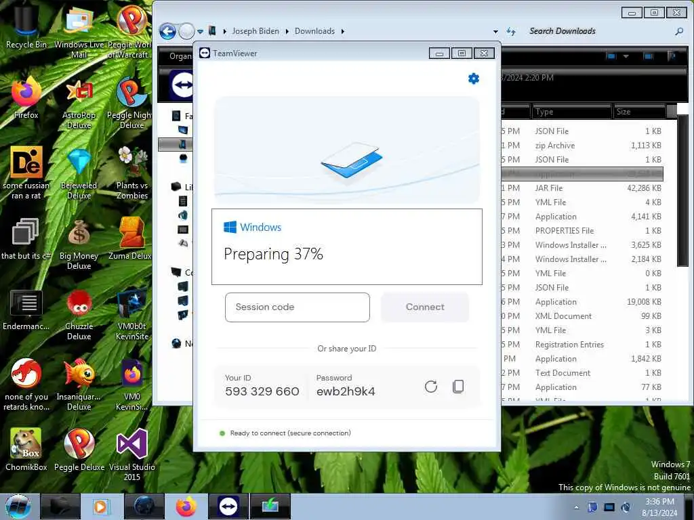This screenshot has width=694, height=520.
Task: Open Windows Live Mail desktop icon
Action: coord(79,32)
